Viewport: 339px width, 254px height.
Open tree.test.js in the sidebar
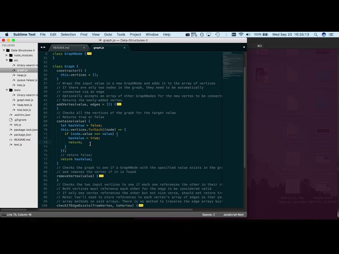(24, 110)
